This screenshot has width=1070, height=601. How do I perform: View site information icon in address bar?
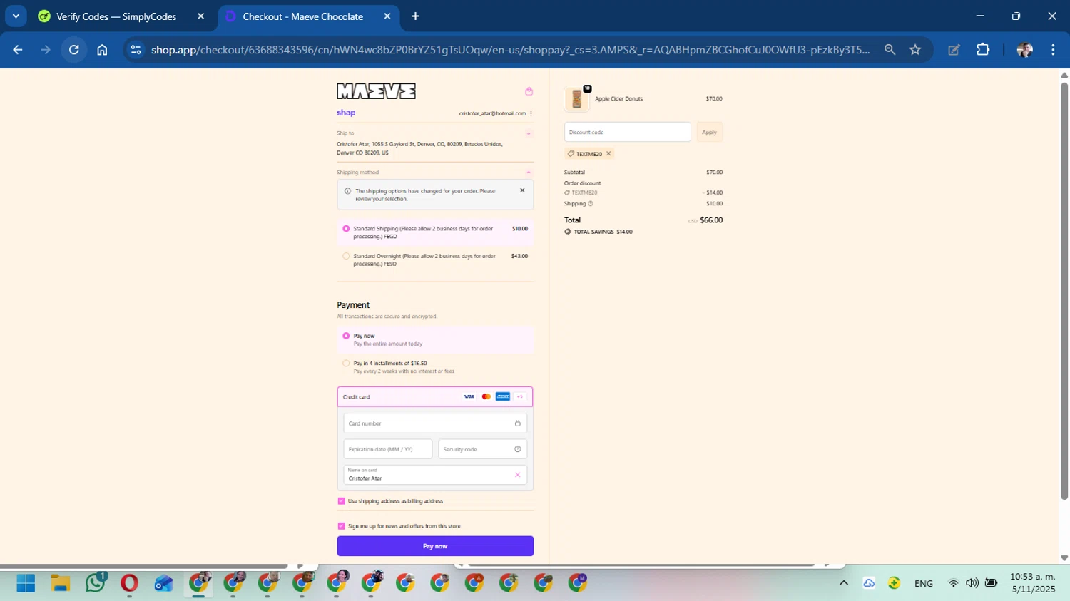pyautogui.click(x=136, y=50)
